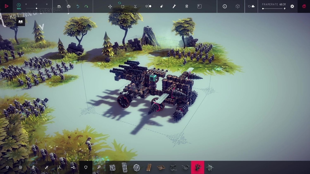Pick the half-pipe armour block
Image resolution: width=310 pixels, height=174 pixels.
click(x=185, y=168)
